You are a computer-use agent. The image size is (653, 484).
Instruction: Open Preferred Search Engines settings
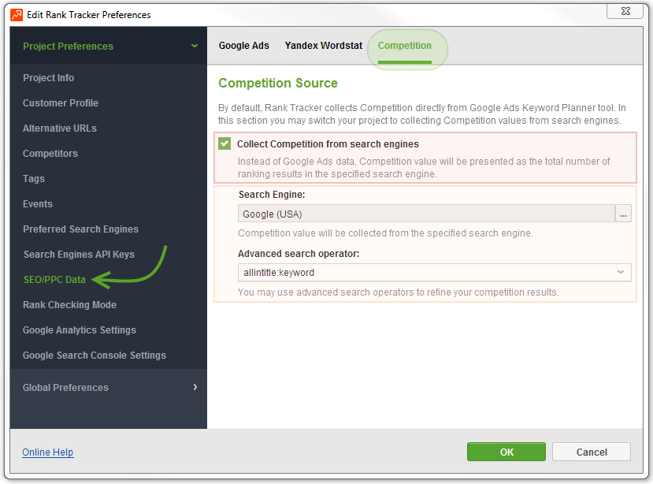coord(80,229)
